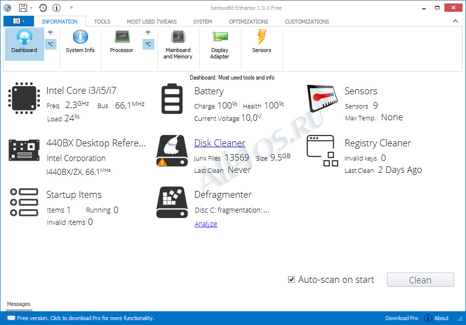Select °F next to Dashboard
Screen dimensions: 466x325
coord(51,33)
